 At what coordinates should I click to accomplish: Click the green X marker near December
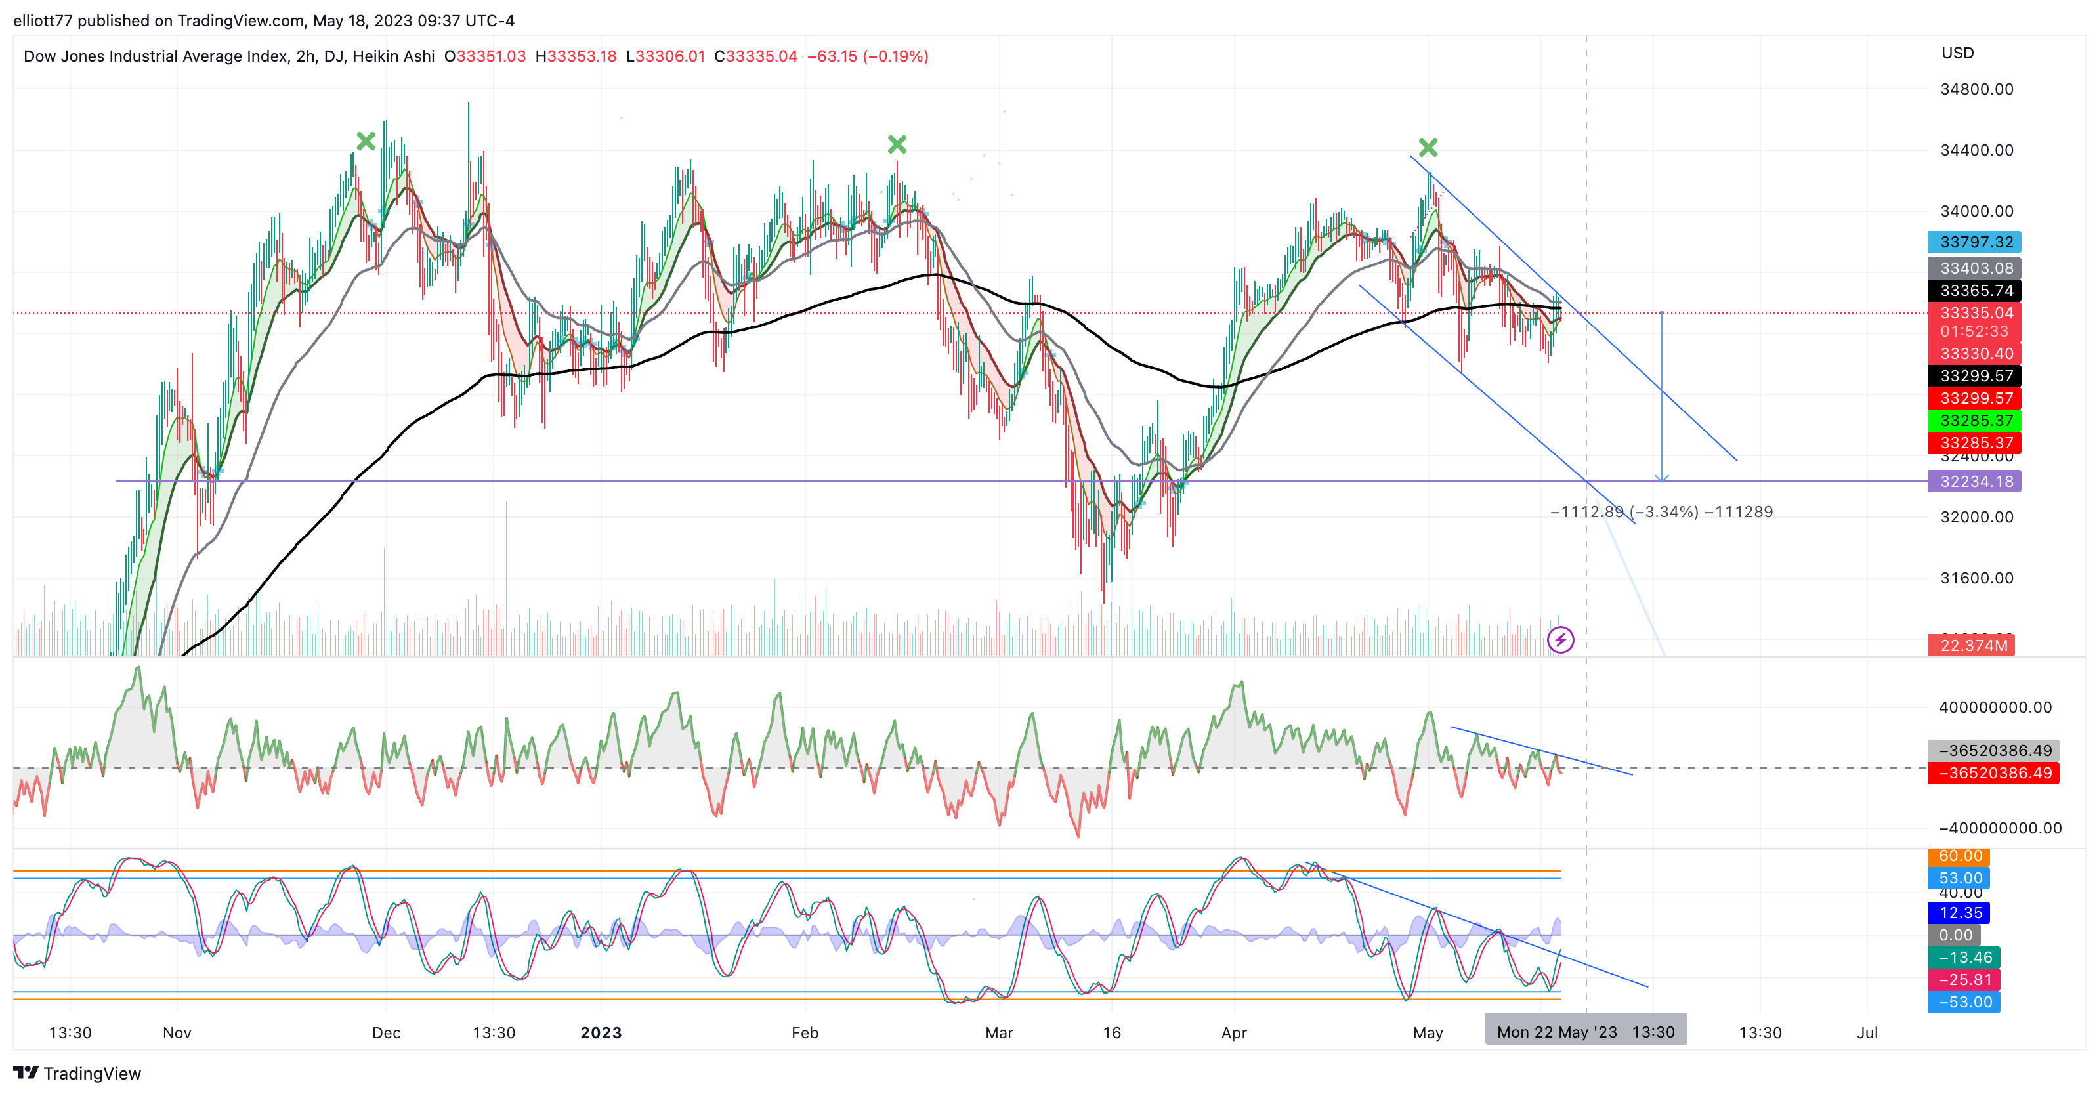[366, 141]
